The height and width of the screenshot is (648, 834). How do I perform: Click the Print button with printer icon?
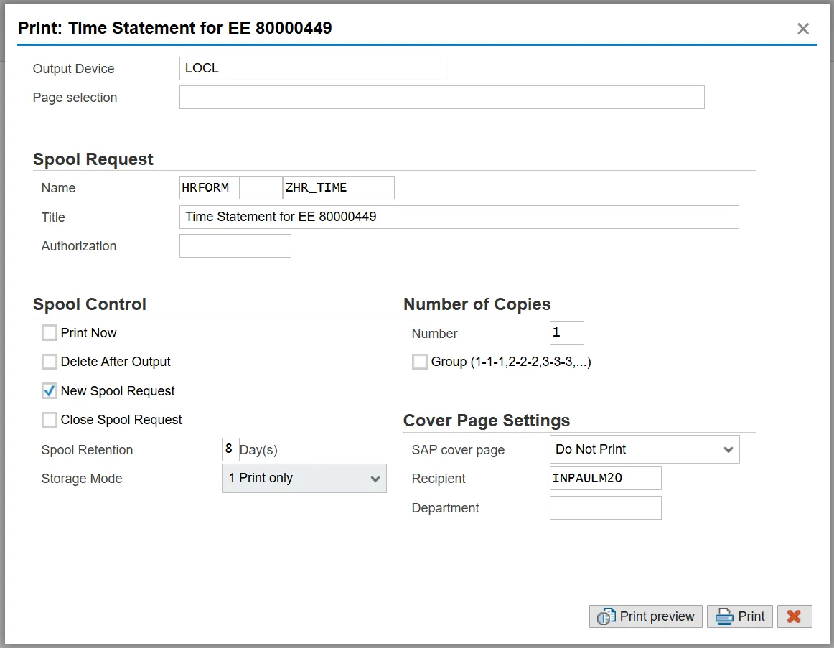click(x=739, y=616)
